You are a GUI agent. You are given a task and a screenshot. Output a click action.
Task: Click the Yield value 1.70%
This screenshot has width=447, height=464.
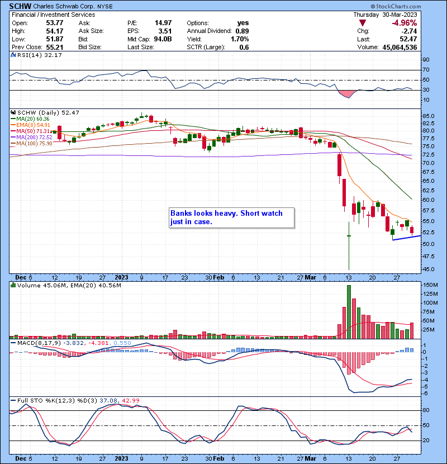pyautogui.click(x=240, y=39)
